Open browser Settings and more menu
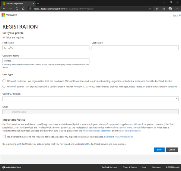Image resolution: width=181 pixels, height=171 pixels. pyautogui.click(x=177, y=9)
